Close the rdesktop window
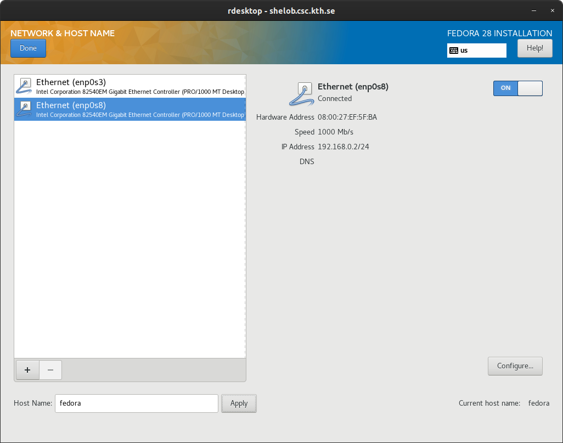Image resolution: width=563 pixels, height=443 pixels. (552, 11)
